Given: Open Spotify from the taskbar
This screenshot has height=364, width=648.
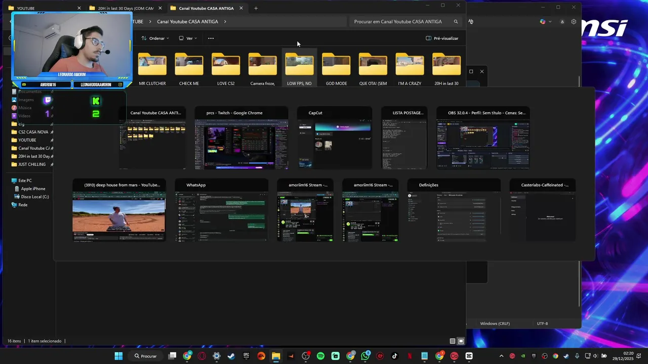Looking at the screenshot, I should [x=320, y=356].
